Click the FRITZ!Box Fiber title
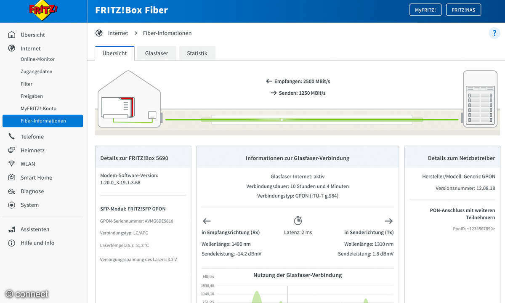This screenshot has height=303, width=505. tap(131, 10)
